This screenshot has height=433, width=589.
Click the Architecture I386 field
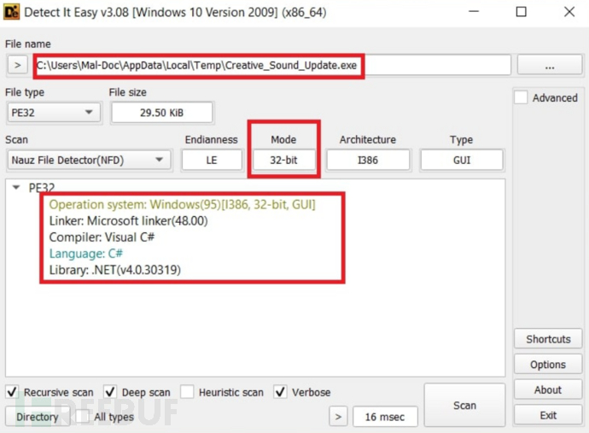coord(368,160)
